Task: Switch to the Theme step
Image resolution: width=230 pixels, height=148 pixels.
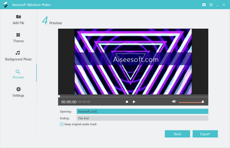Action: coord(18,38)
